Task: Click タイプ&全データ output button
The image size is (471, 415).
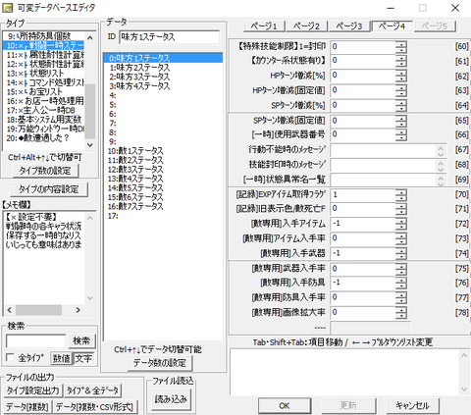Action: (93, 390)
